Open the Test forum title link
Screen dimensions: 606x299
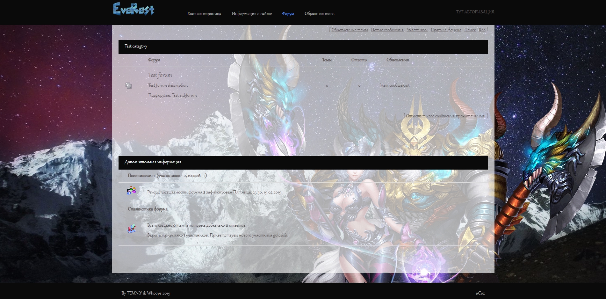[x=160, y=75]
